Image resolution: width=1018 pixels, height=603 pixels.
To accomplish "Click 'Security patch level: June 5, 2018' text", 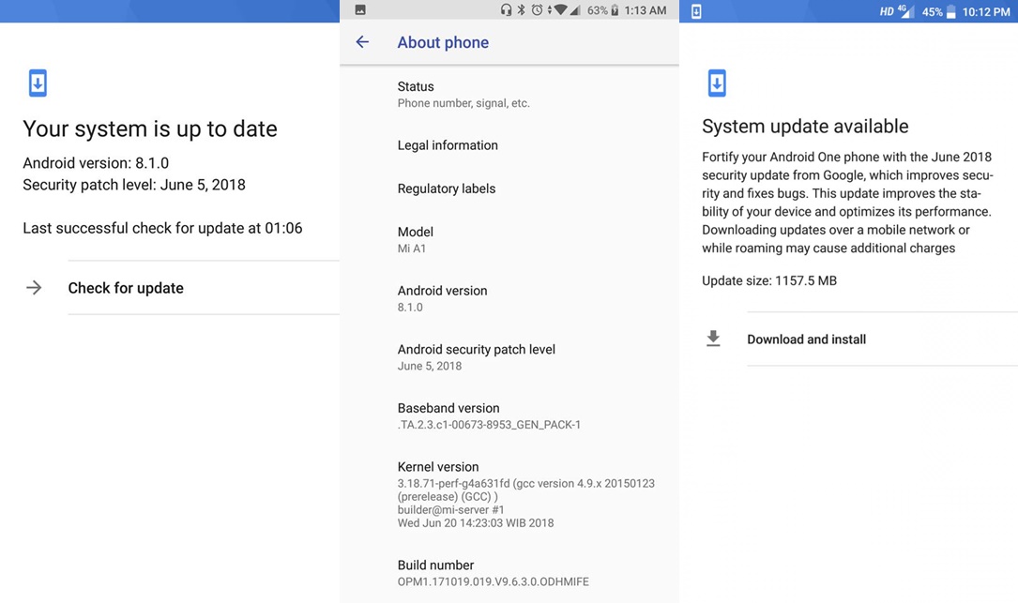I will coord(134,185).
